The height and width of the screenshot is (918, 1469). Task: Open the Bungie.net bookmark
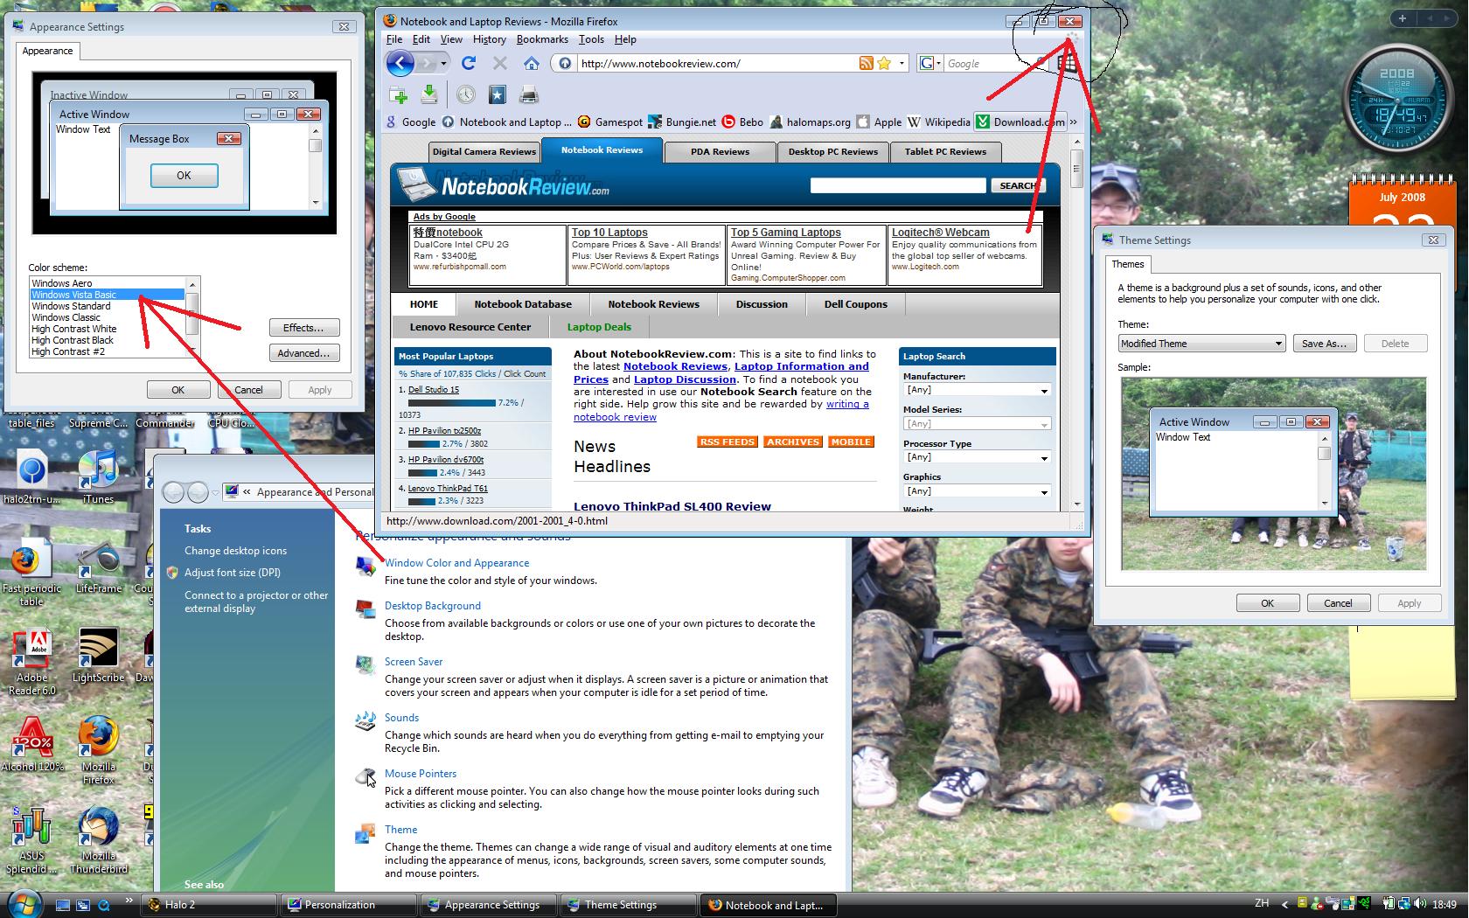pos(683,122)
